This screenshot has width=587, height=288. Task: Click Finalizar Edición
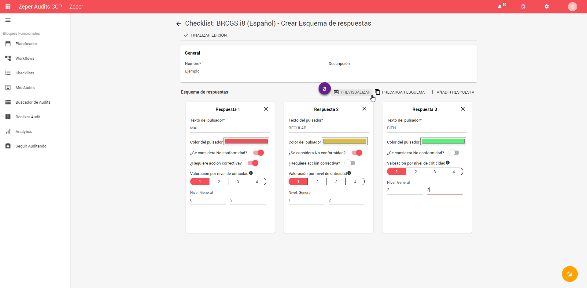205,35
